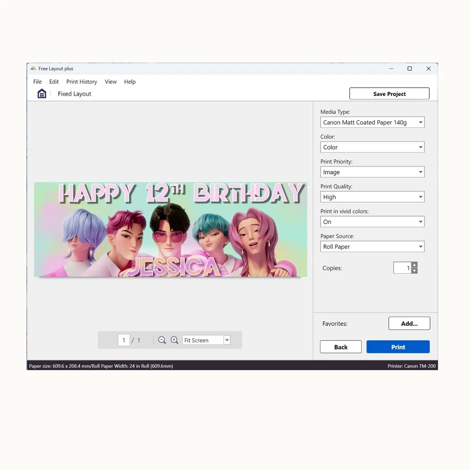The width and height of the screenshot is (470, 470).
Task: Zoom out using the magnifier minus icon
Action: (x=162, y=340)
